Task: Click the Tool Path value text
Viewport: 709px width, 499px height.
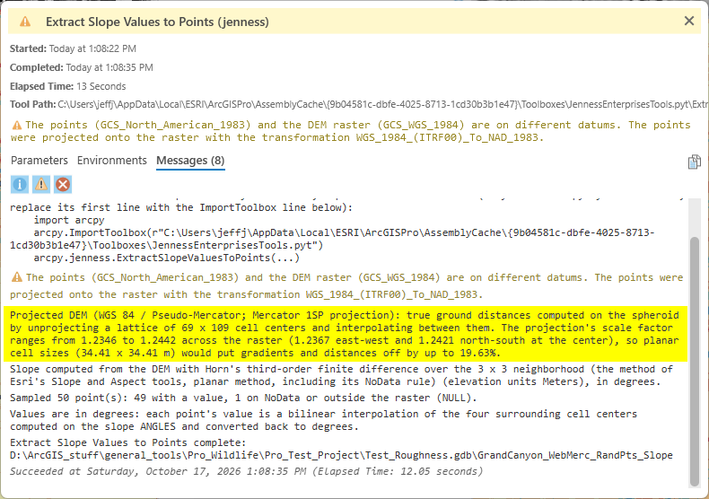Action: point(383,104)
